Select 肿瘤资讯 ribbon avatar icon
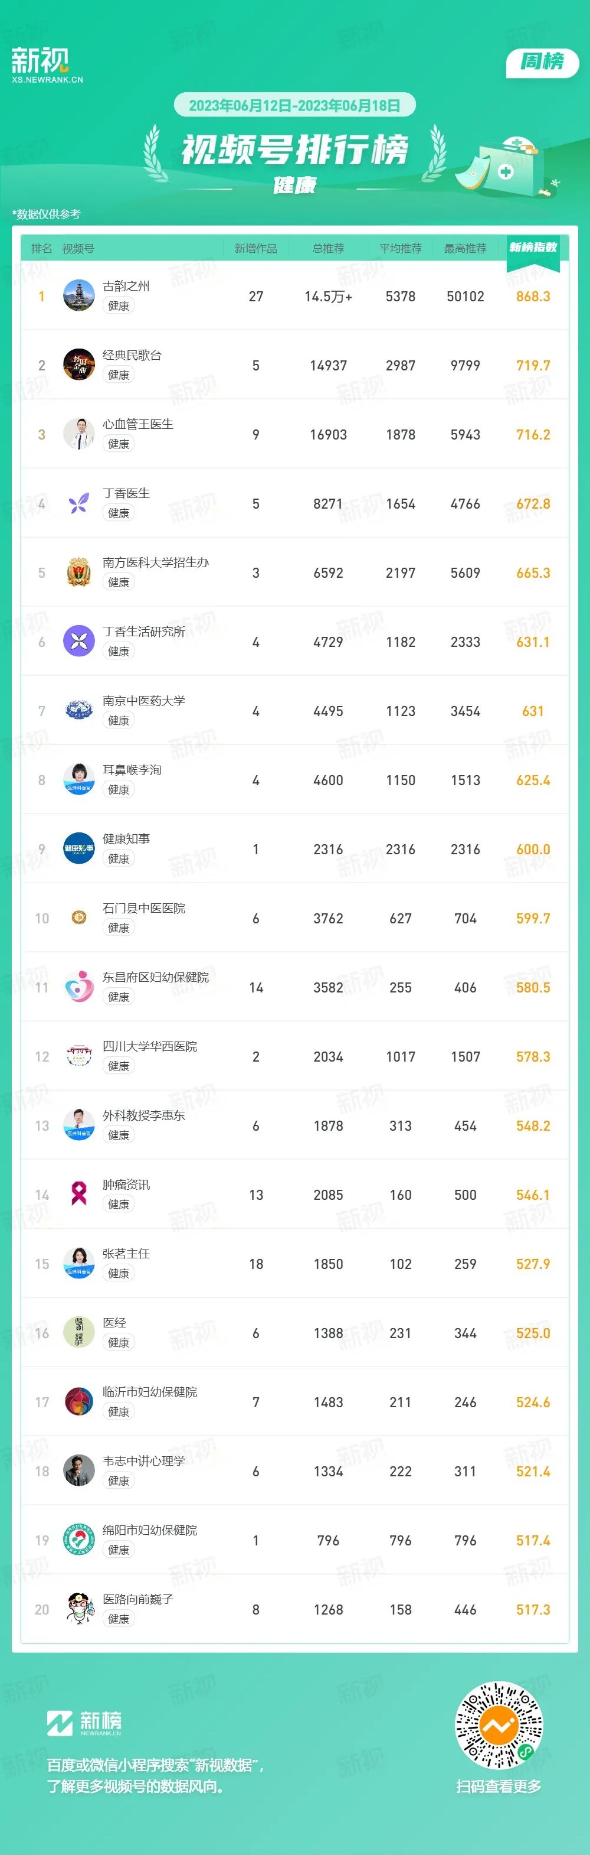The width and height of the screenshot is (590, 1855). [x=79, y=1195]
